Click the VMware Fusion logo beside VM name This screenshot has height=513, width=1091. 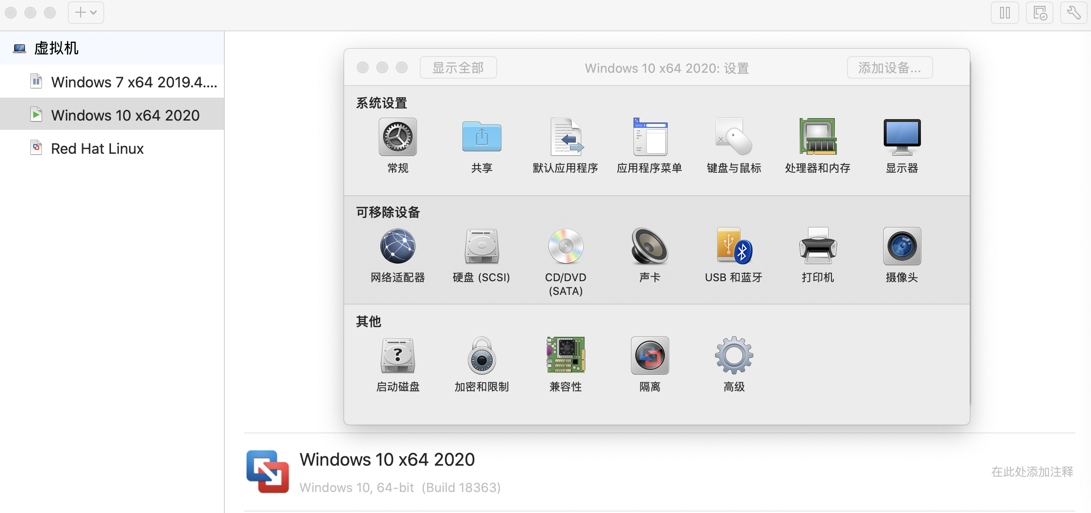click(x=267, y=472)
